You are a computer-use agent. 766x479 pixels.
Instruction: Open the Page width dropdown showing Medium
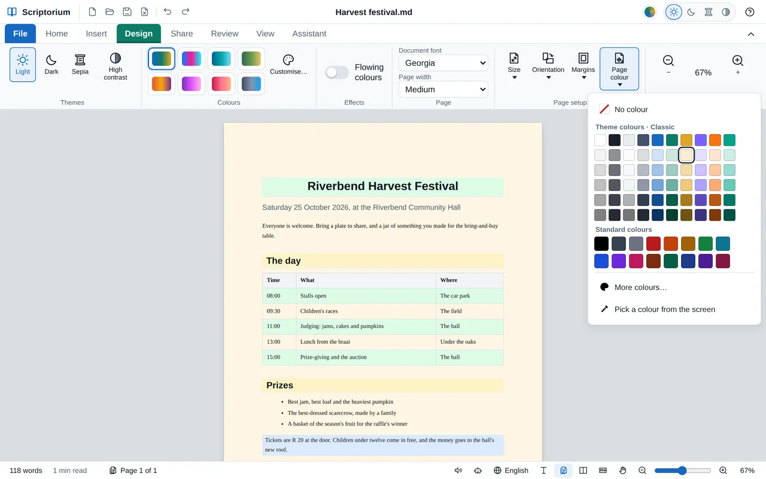pyautogui.click(x=443, y=89)
